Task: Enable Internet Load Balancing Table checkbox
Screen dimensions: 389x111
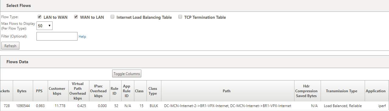Action: coord(112,17)
